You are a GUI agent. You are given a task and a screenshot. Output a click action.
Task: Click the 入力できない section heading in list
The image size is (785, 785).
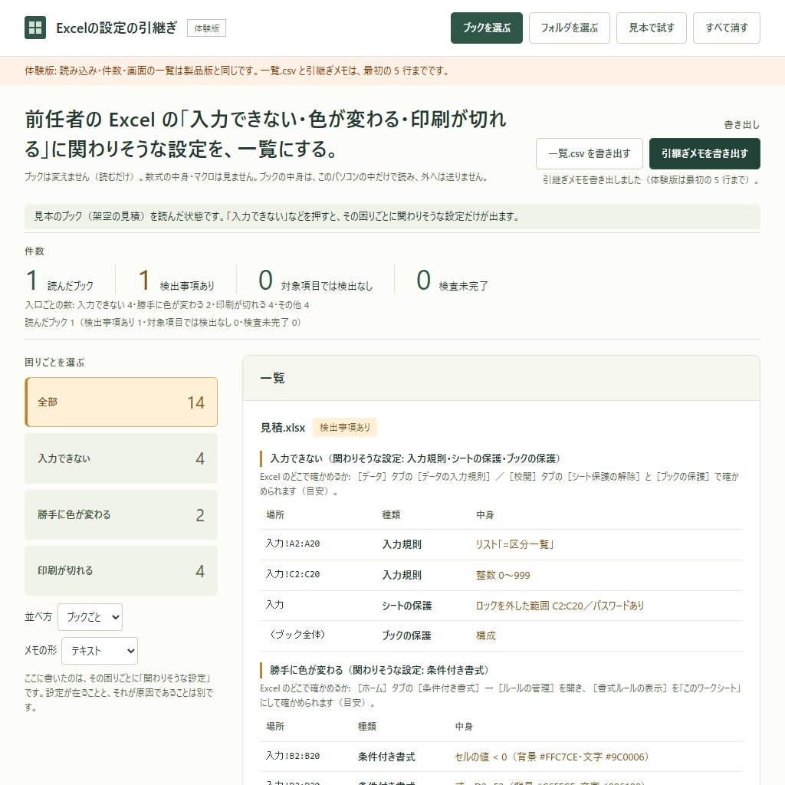click(x=415, y=458)
